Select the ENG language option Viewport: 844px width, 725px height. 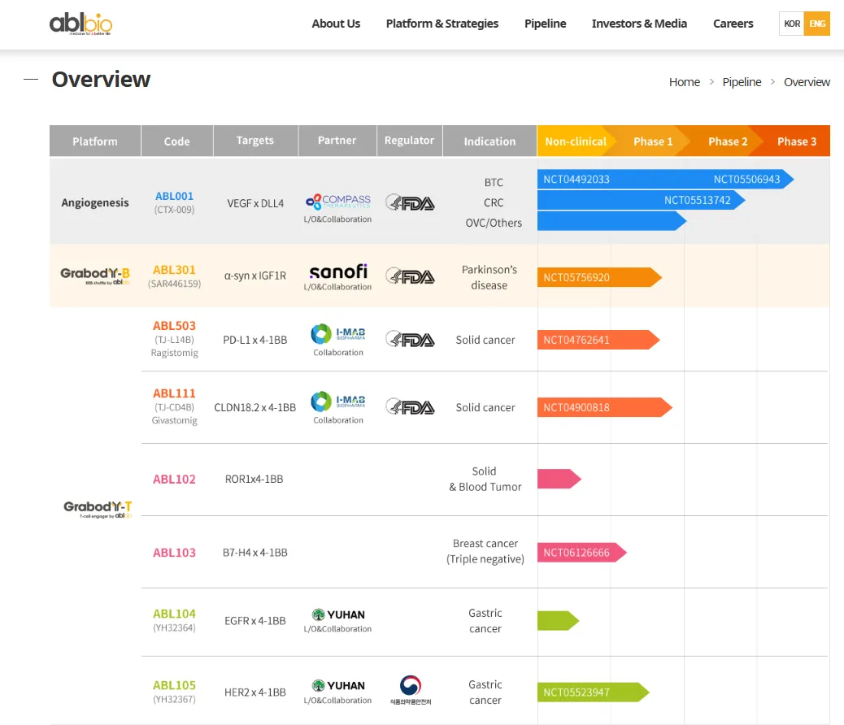tap(817, 24)
